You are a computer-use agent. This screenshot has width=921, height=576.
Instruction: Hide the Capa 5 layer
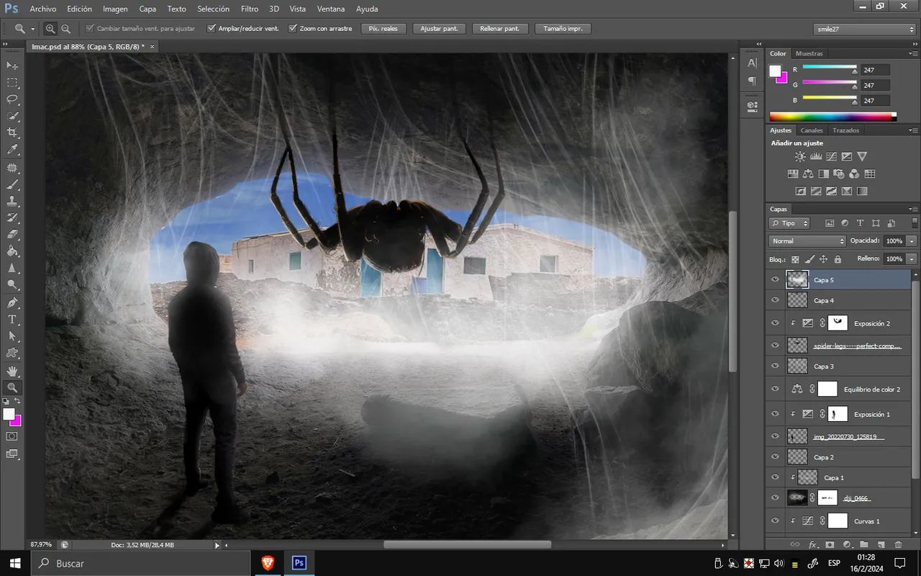click(x=775, y=279)
